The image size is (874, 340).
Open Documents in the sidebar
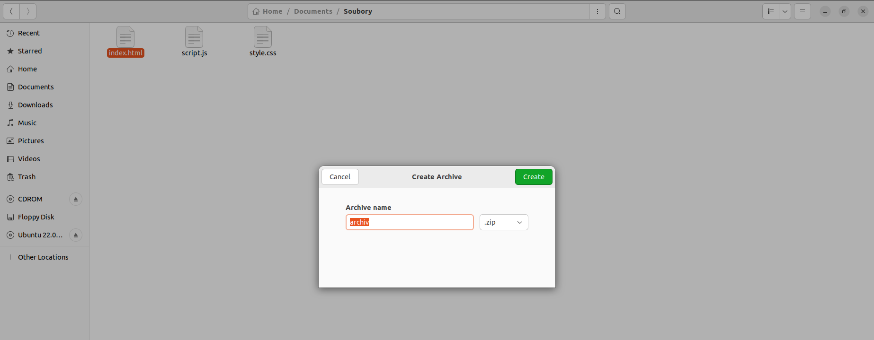[x=45, y=87]
